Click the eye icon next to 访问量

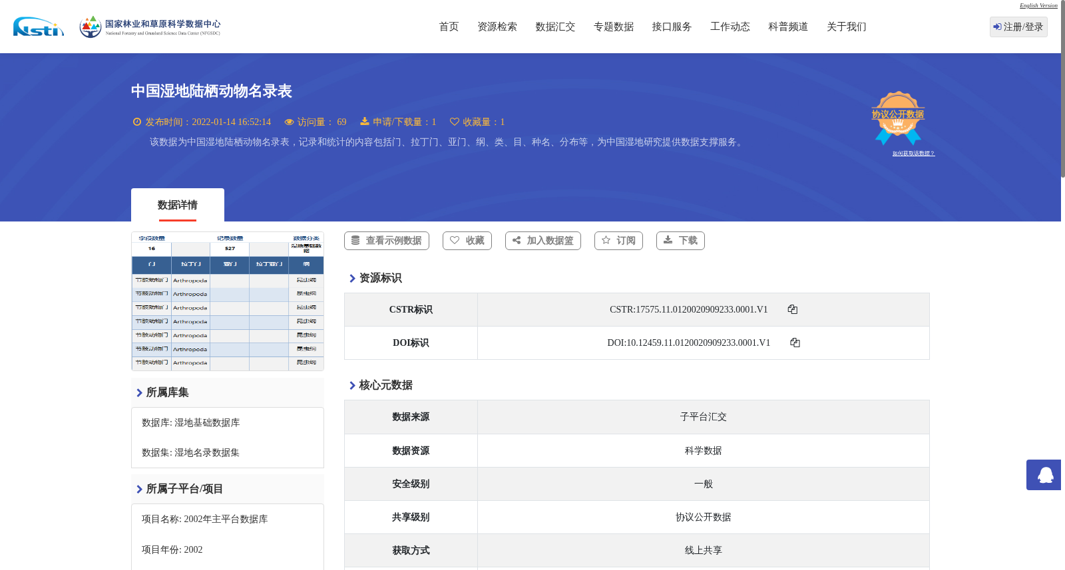(289, 122)
